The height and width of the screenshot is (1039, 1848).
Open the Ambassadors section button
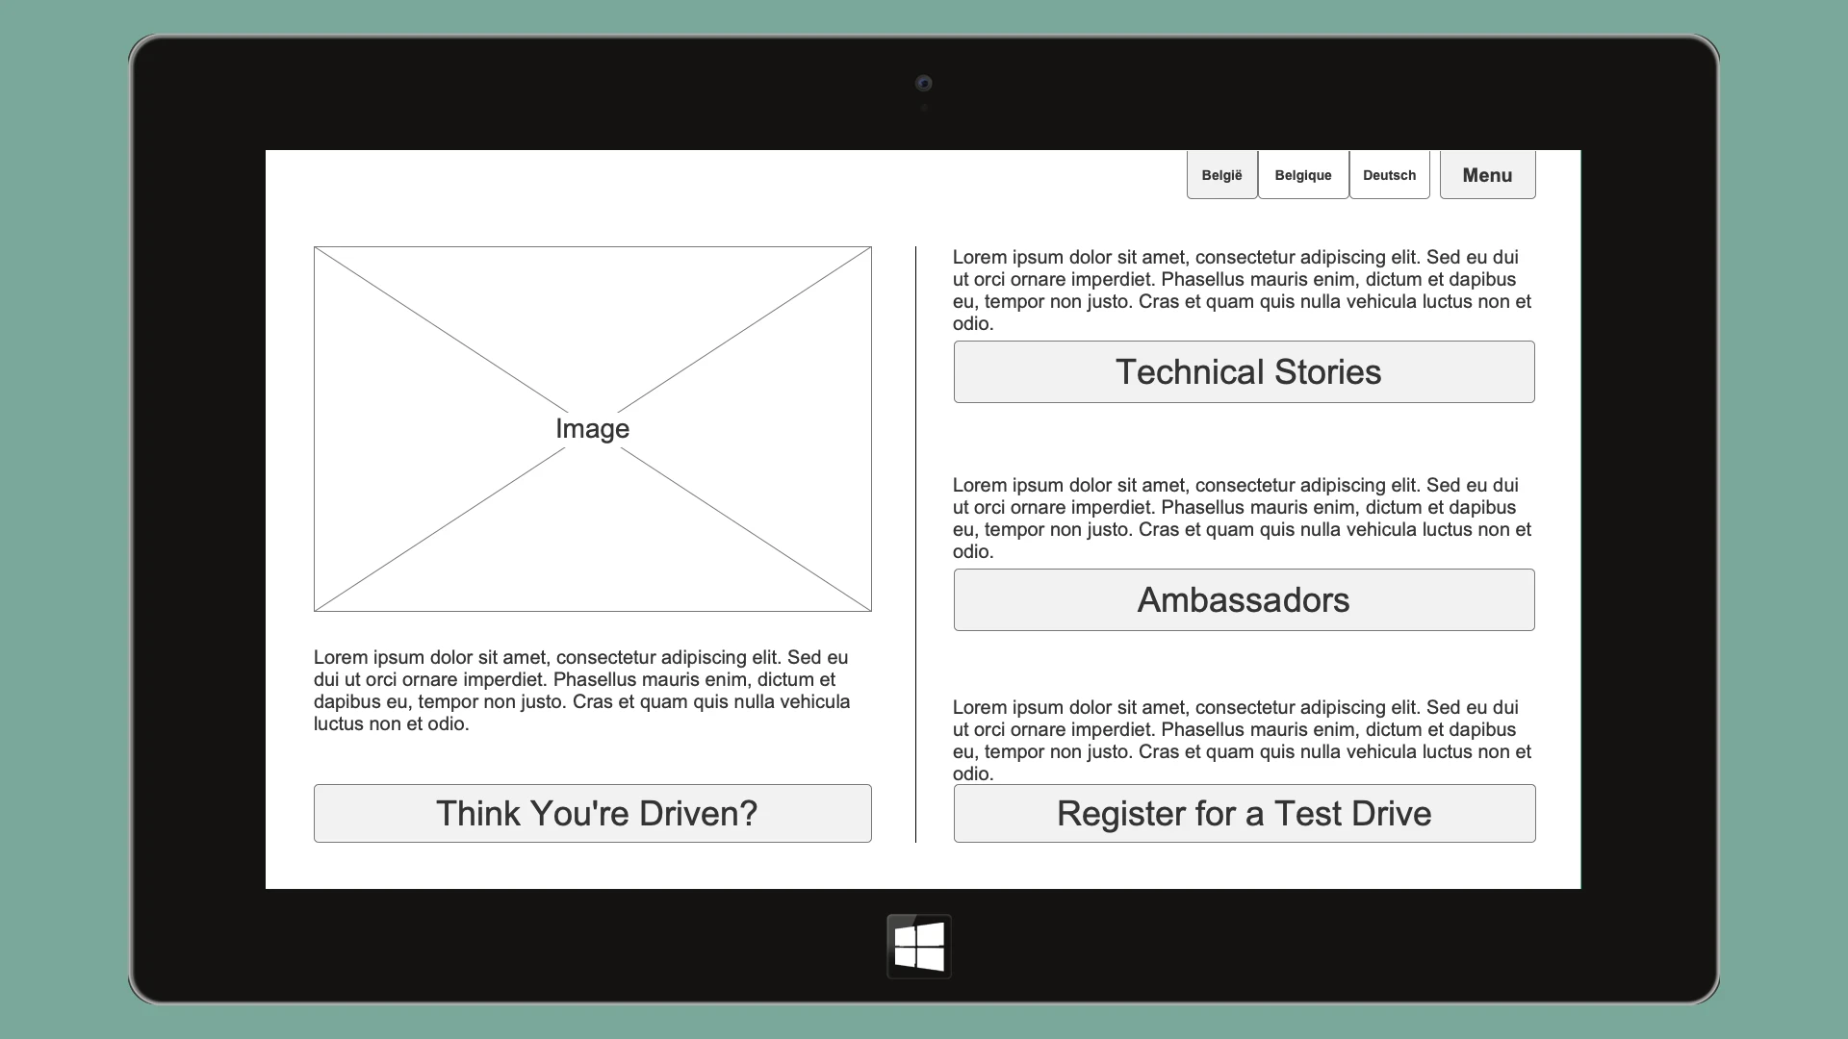[1244, 600]
